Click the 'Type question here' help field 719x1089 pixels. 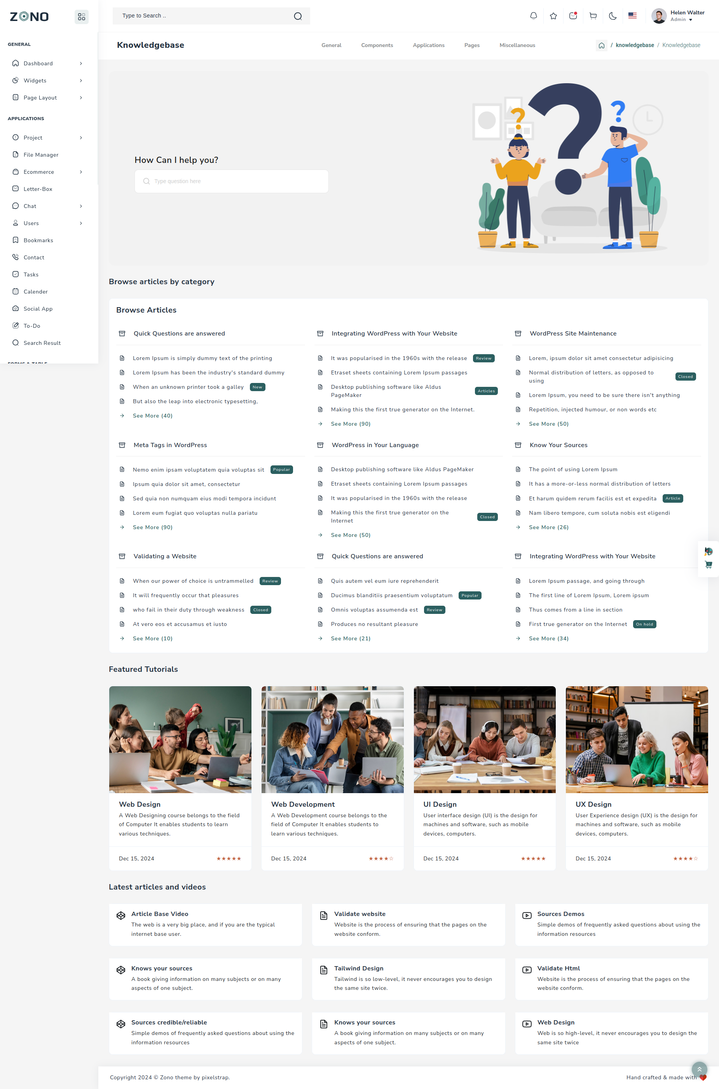231,181
